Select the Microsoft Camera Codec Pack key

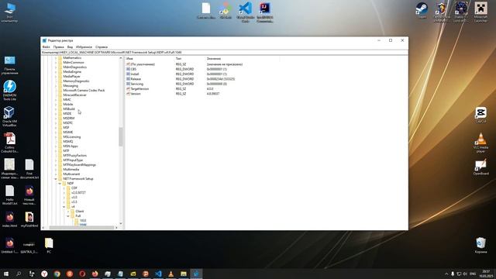[84, 90]
